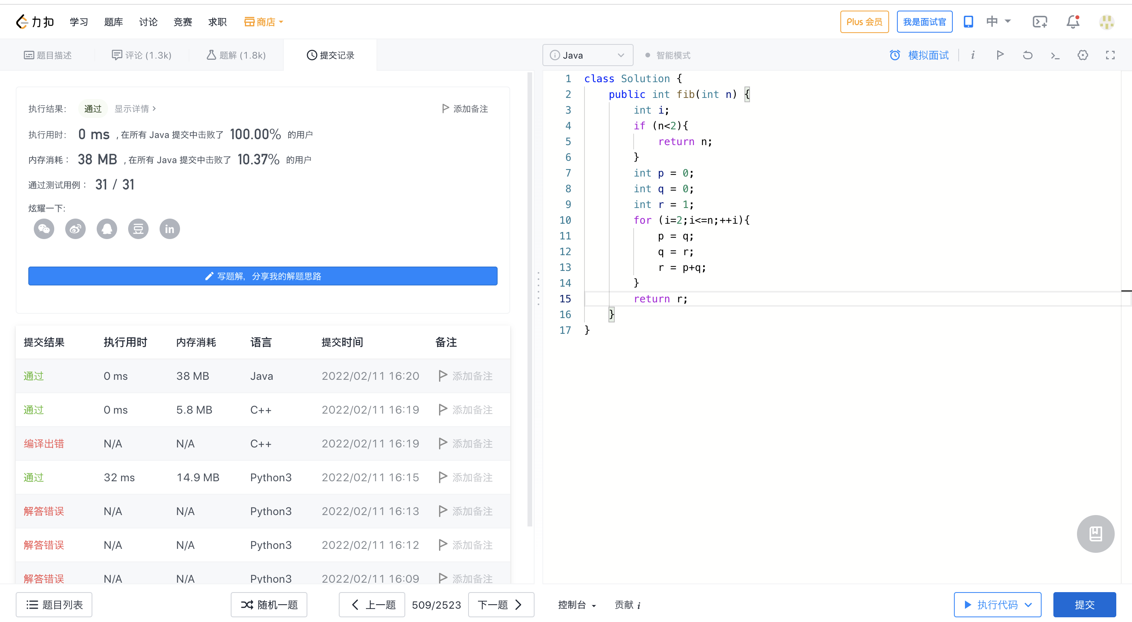Click the editor info 'i' icon
1132x622 pixels.
973,55
